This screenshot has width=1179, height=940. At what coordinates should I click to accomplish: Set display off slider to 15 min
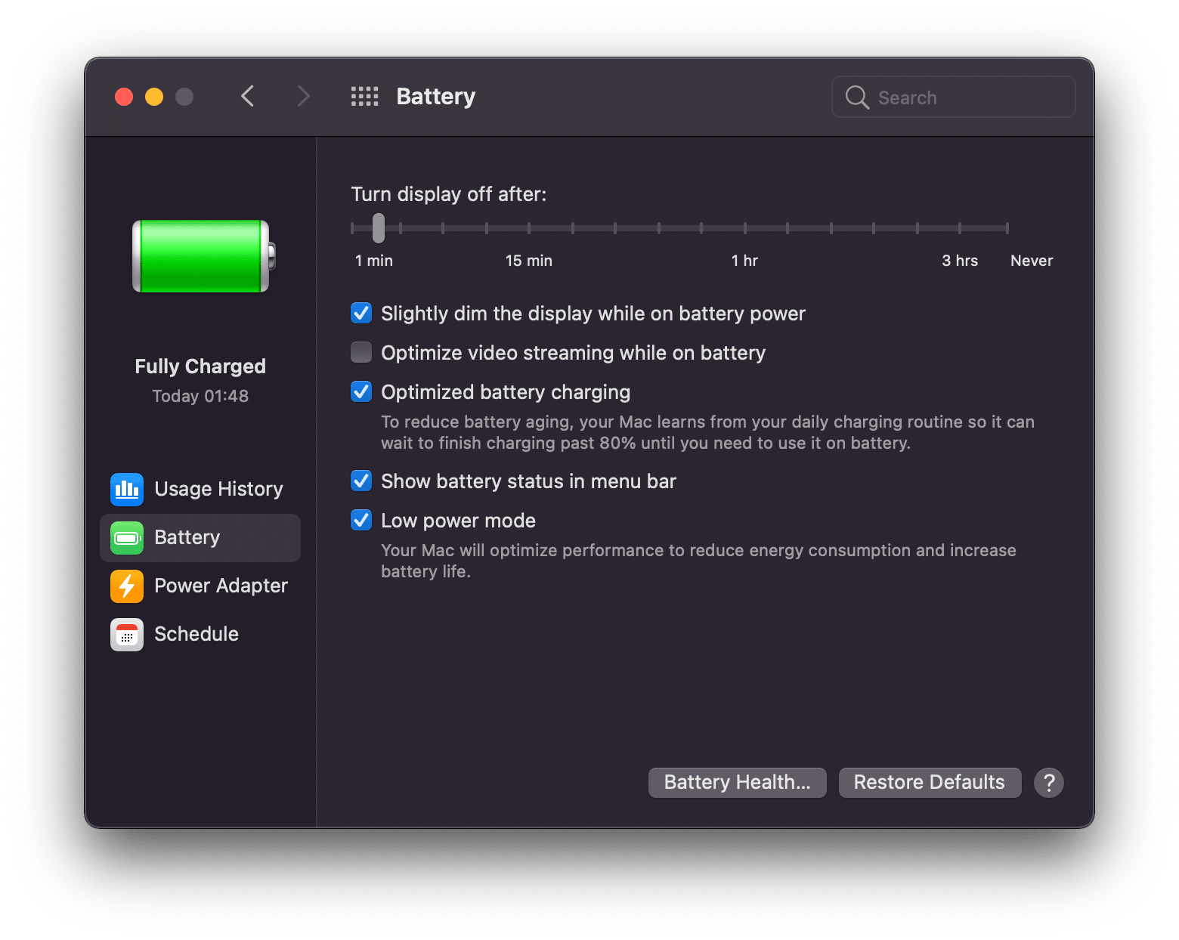coord(529,228)
